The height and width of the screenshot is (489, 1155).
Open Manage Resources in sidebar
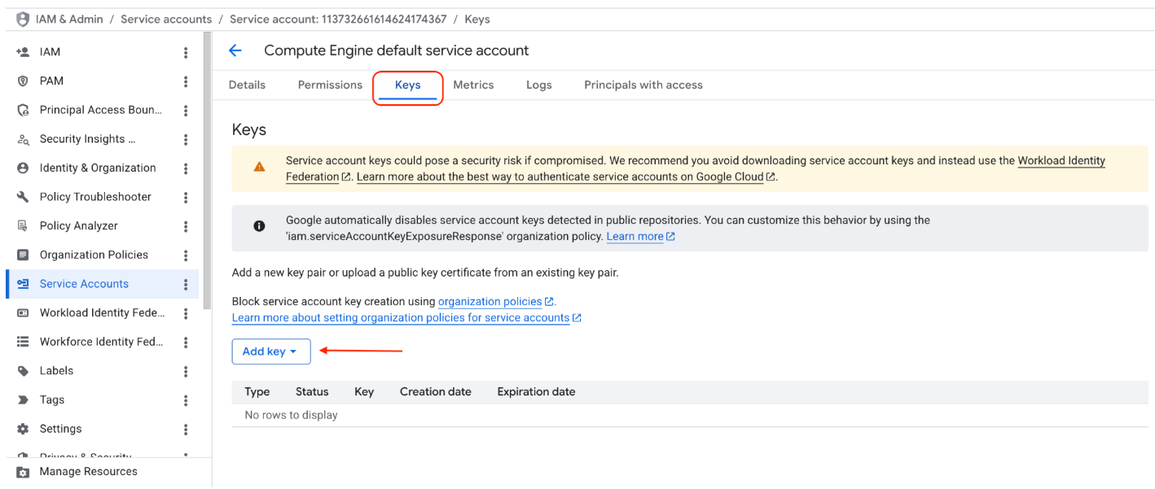point(88,472)
